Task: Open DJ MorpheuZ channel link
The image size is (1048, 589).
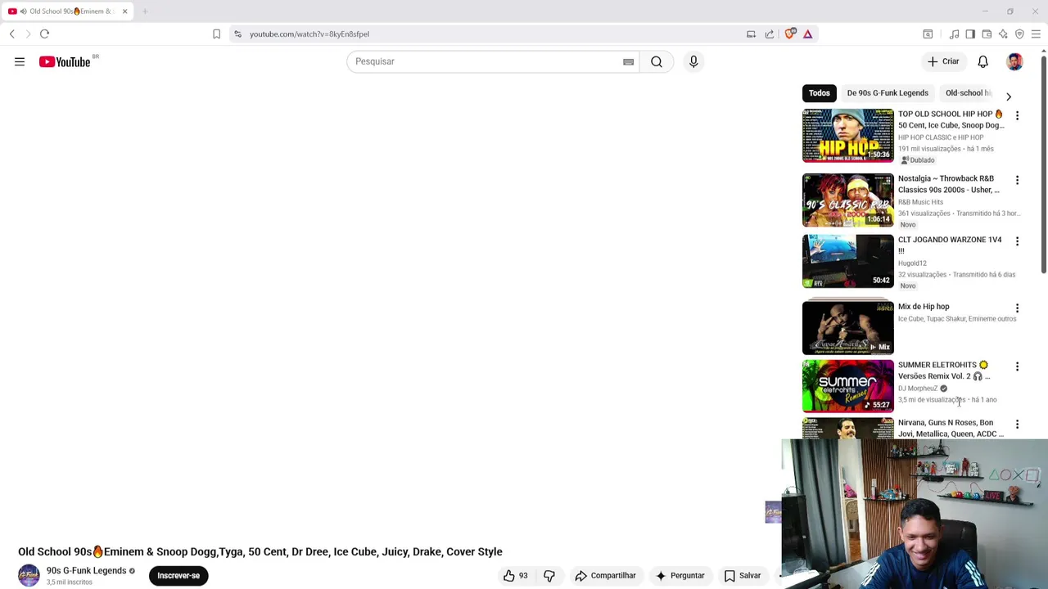Action: pyautogui.click(x=918, y=389)
